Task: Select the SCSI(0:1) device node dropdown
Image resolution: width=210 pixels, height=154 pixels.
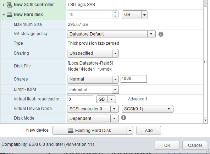Action: (148, 109)
